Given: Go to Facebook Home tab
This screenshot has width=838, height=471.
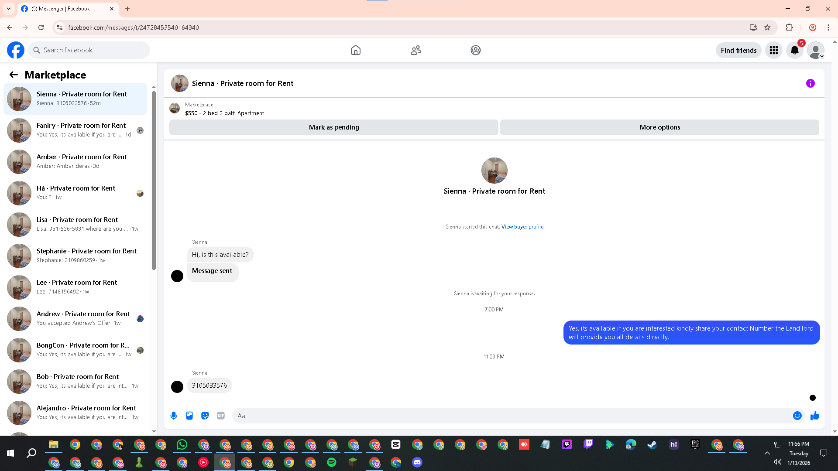Looking at the screenshot, I should [356, 50].
